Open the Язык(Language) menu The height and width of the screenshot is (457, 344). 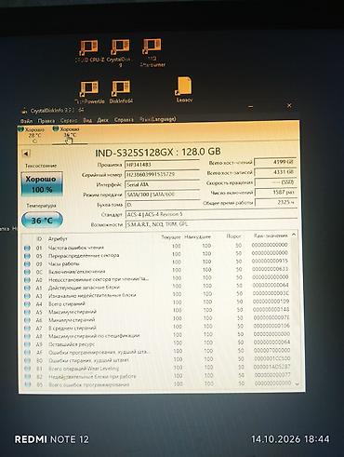pyautogui.click(x=157, y=119)
